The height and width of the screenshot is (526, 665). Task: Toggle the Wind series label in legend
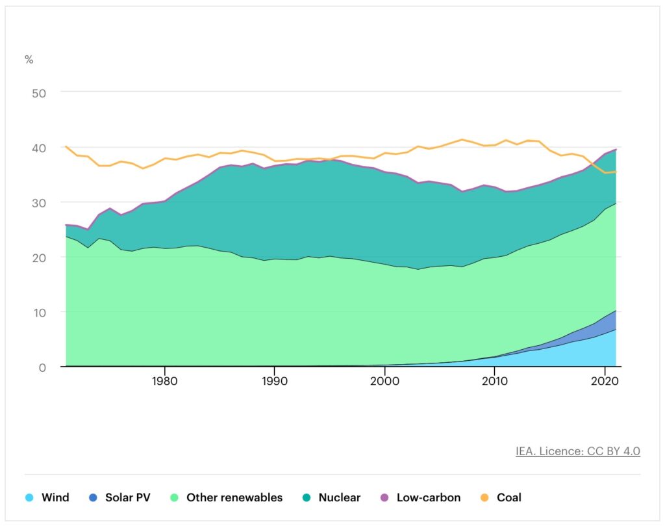[55, 498]
